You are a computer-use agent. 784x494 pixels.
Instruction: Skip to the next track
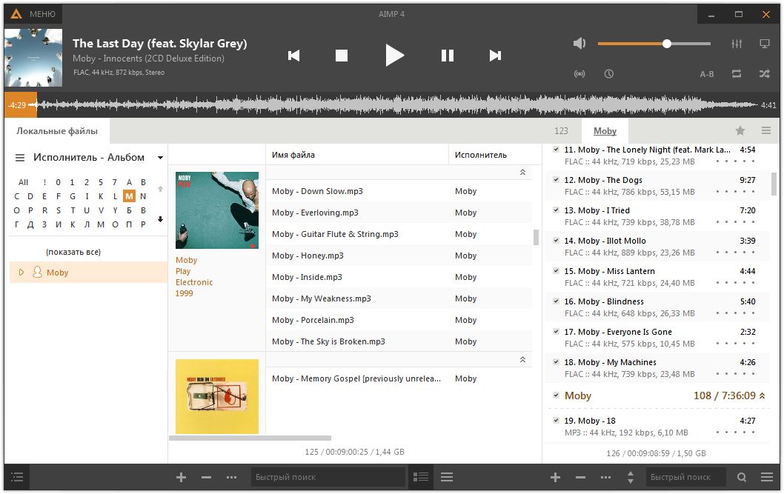coord(495,56)
